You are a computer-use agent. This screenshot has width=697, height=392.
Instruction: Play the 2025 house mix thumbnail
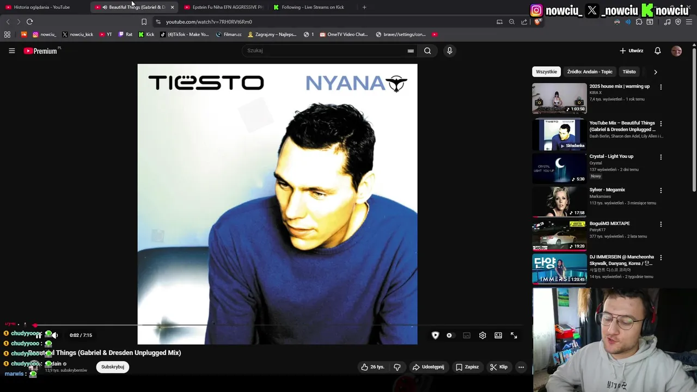[559, 98]
